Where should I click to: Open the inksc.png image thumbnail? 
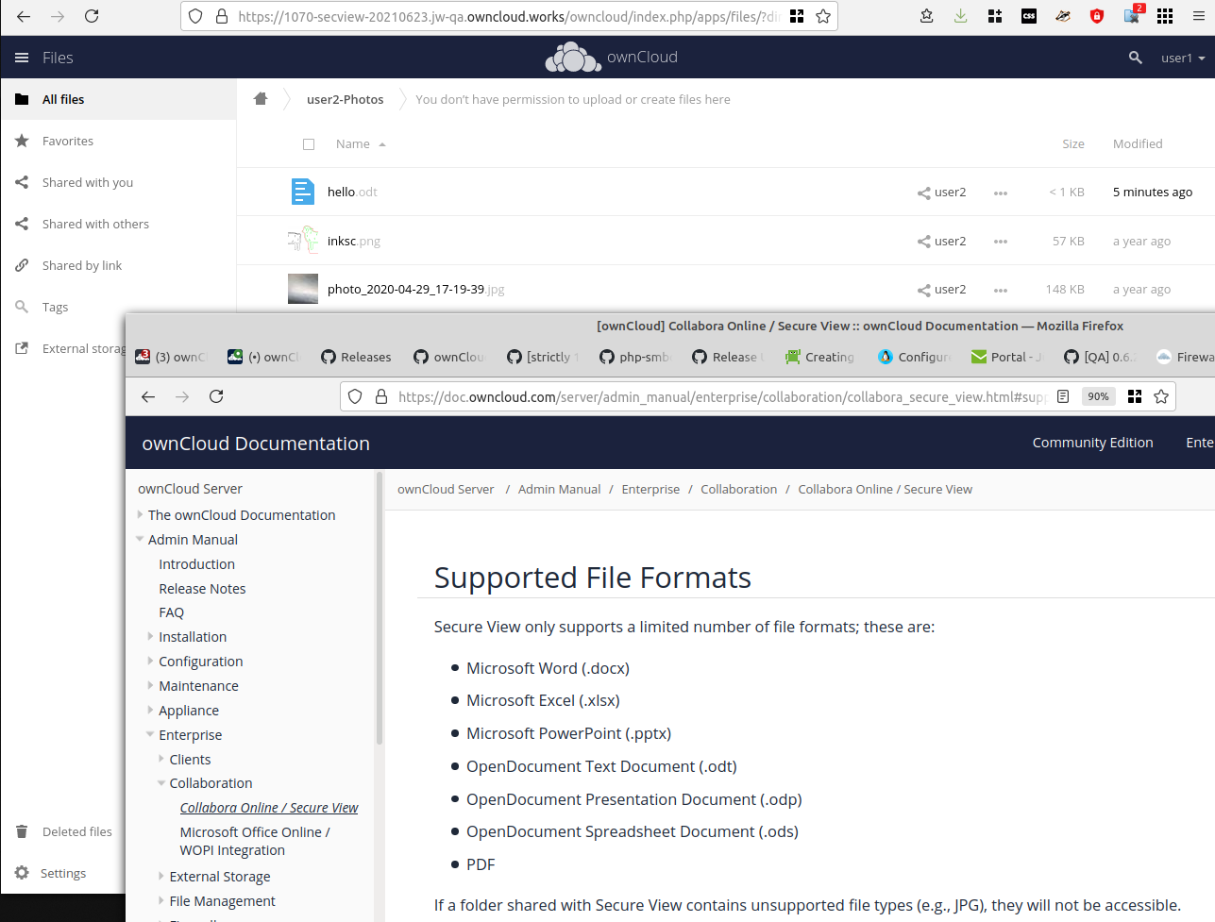coord(303,241)
